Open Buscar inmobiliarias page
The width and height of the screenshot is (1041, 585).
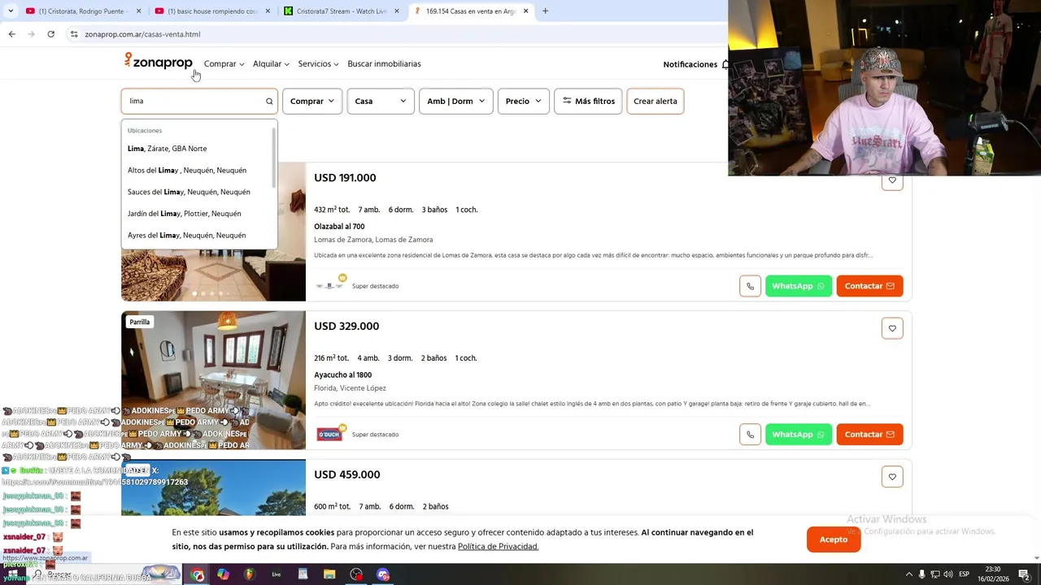384,63
